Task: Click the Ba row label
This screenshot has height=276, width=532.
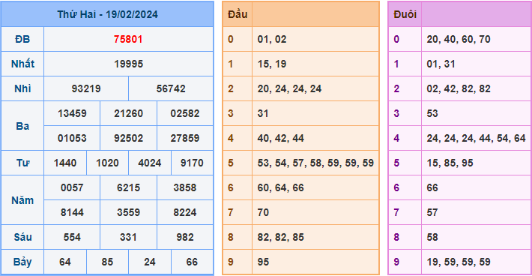Action: pyautogui.click(x=22, y=126)
